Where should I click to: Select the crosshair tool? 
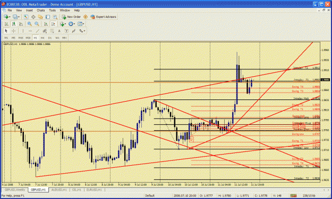tap(14, 31)
